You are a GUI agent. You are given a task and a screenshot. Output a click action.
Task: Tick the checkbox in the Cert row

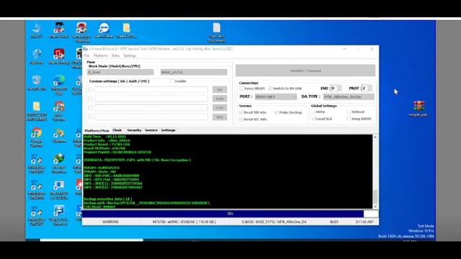(90, 107)
